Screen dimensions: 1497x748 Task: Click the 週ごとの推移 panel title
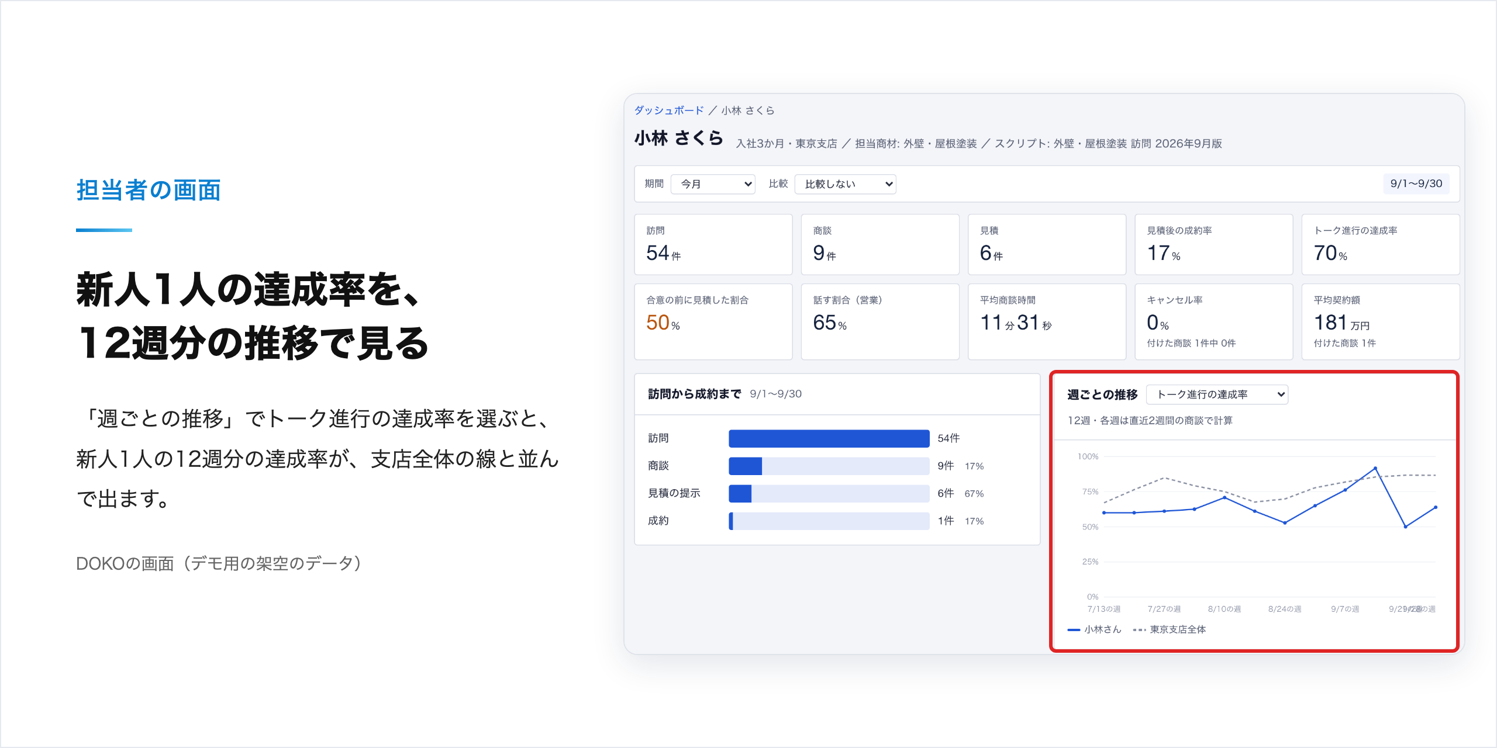point(1102,394)
